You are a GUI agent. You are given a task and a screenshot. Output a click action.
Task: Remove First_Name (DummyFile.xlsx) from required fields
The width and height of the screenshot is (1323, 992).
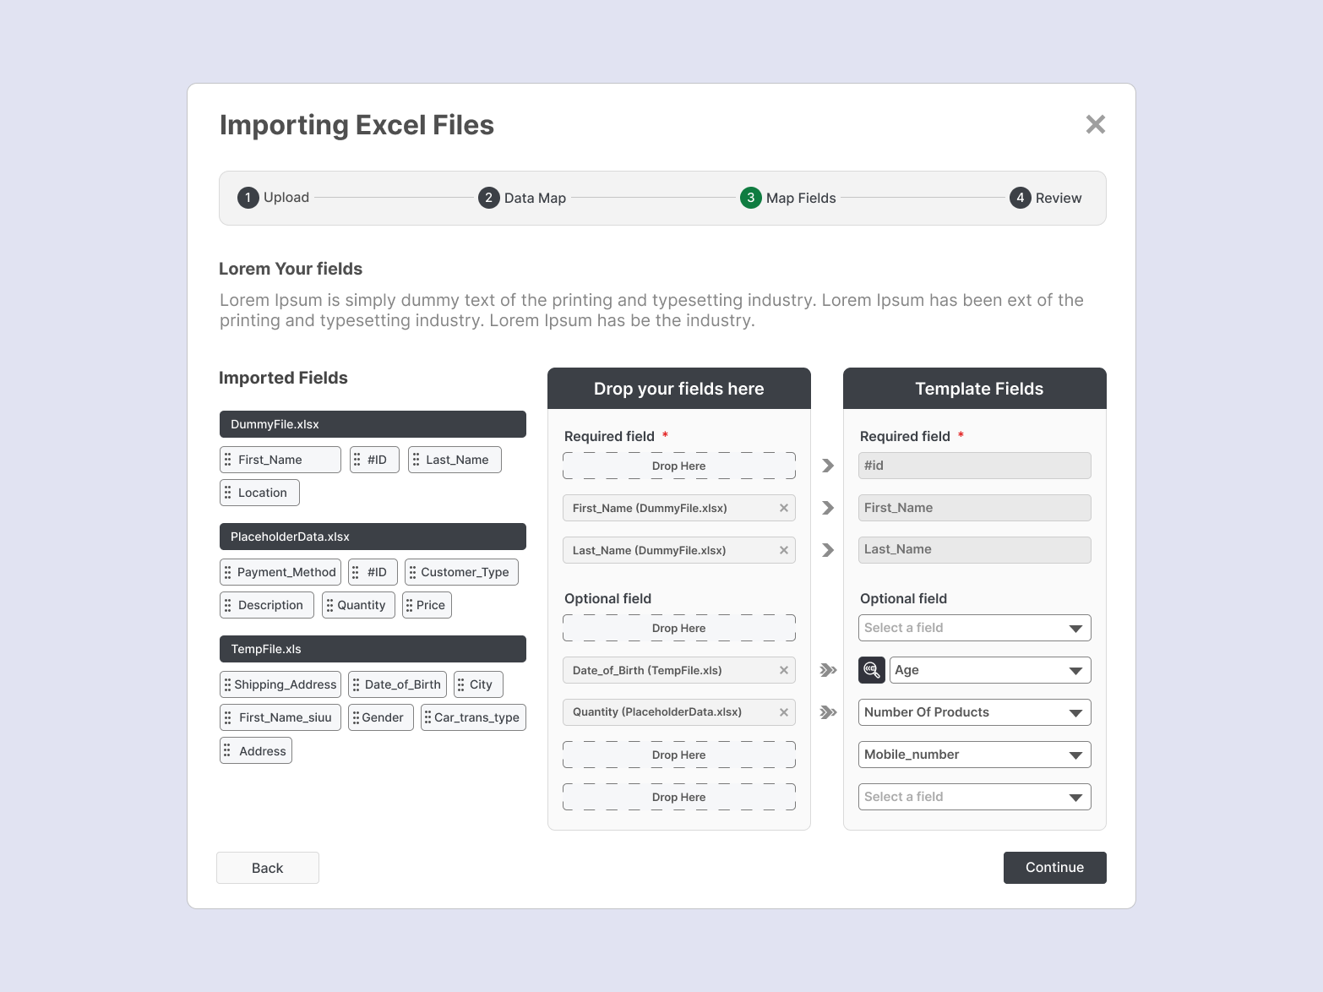(x=783, y=508)
